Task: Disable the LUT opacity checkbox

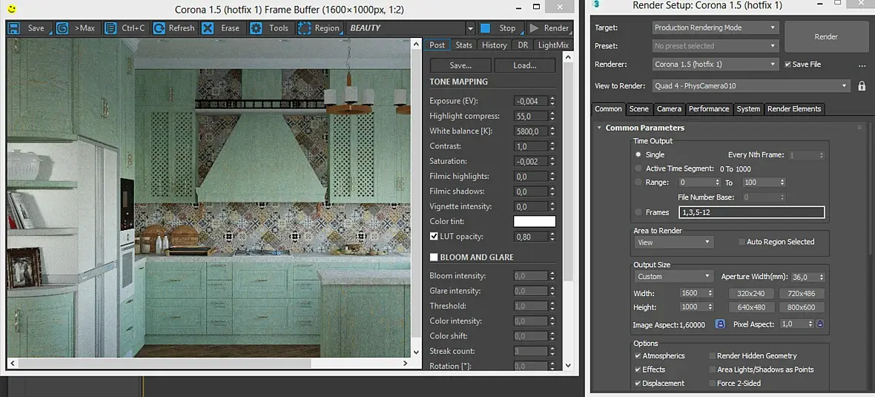Action: (434, 236)
